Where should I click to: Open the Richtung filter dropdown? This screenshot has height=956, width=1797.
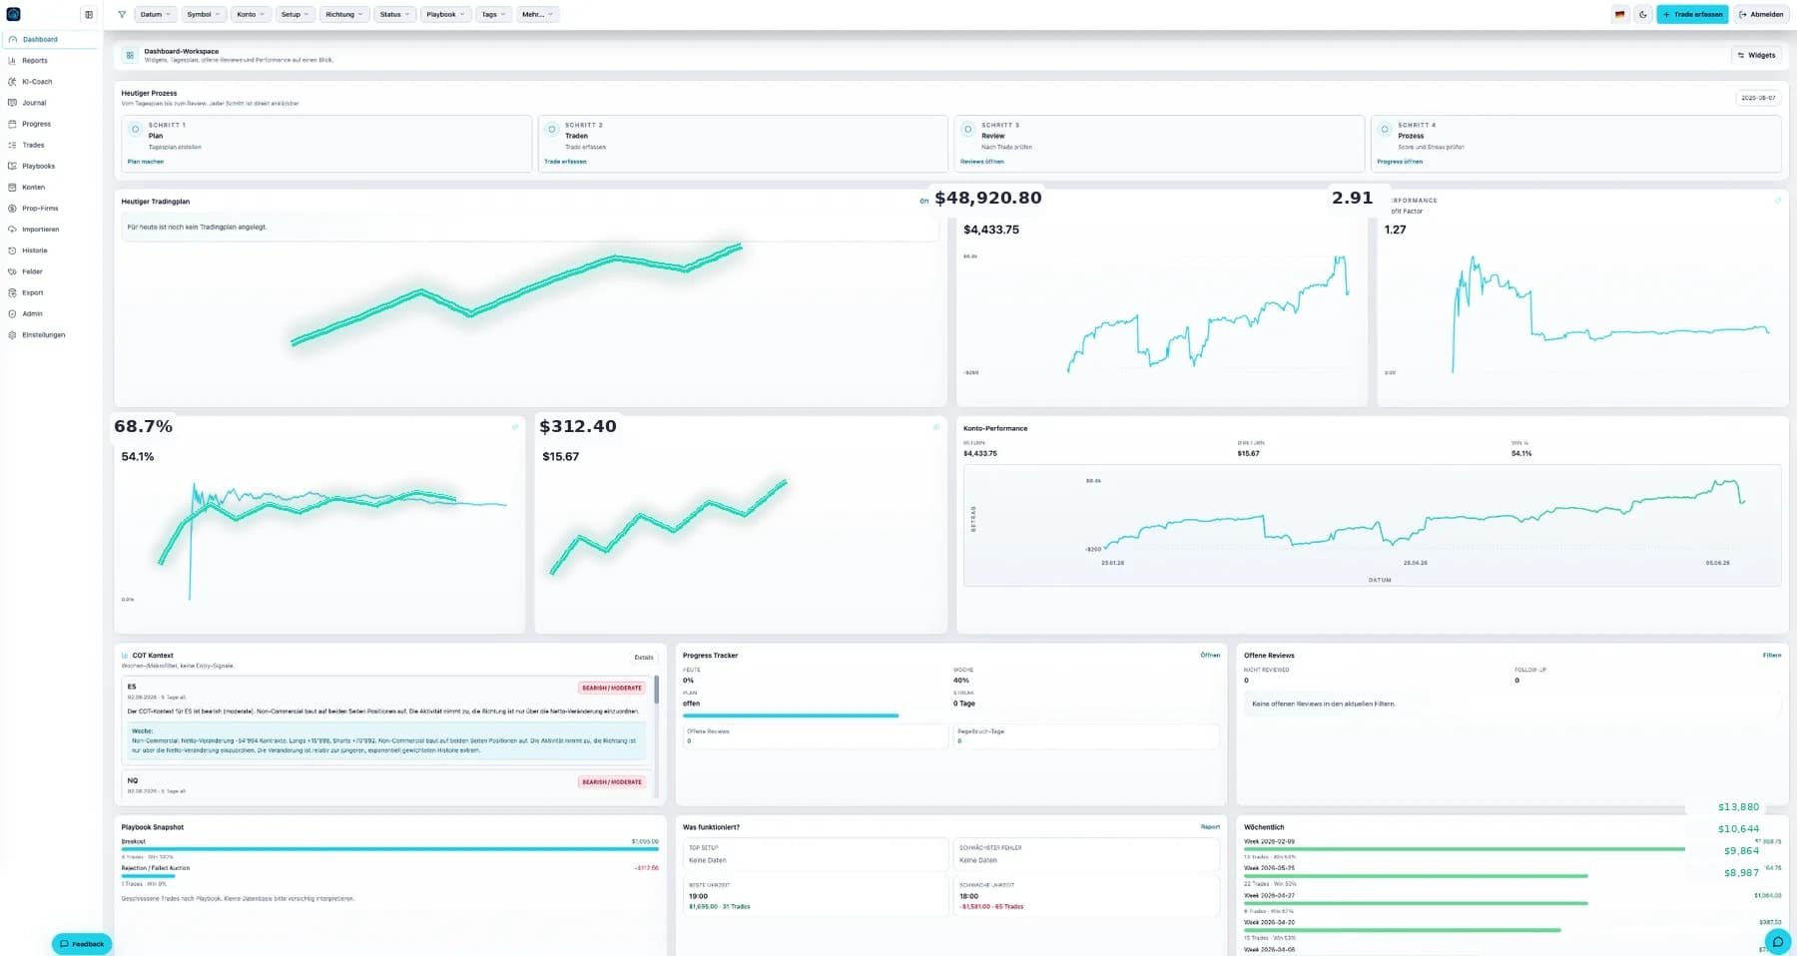[x=344, y=14]
